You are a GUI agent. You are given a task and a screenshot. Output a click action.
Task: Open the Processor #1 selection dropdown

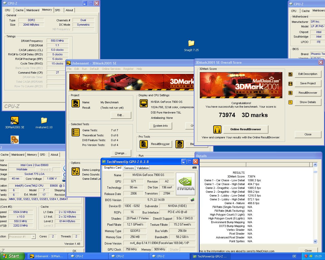point(33,237)
